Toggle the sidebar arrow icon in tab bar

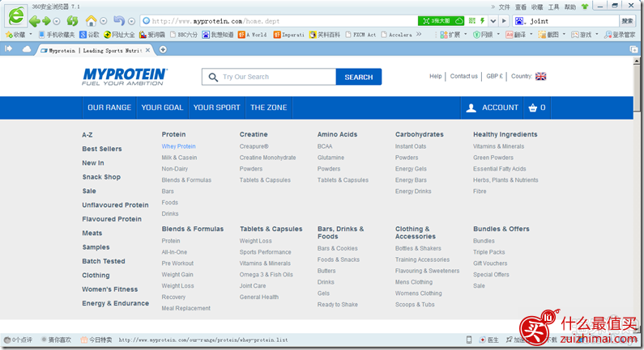[x=8, y=48]
